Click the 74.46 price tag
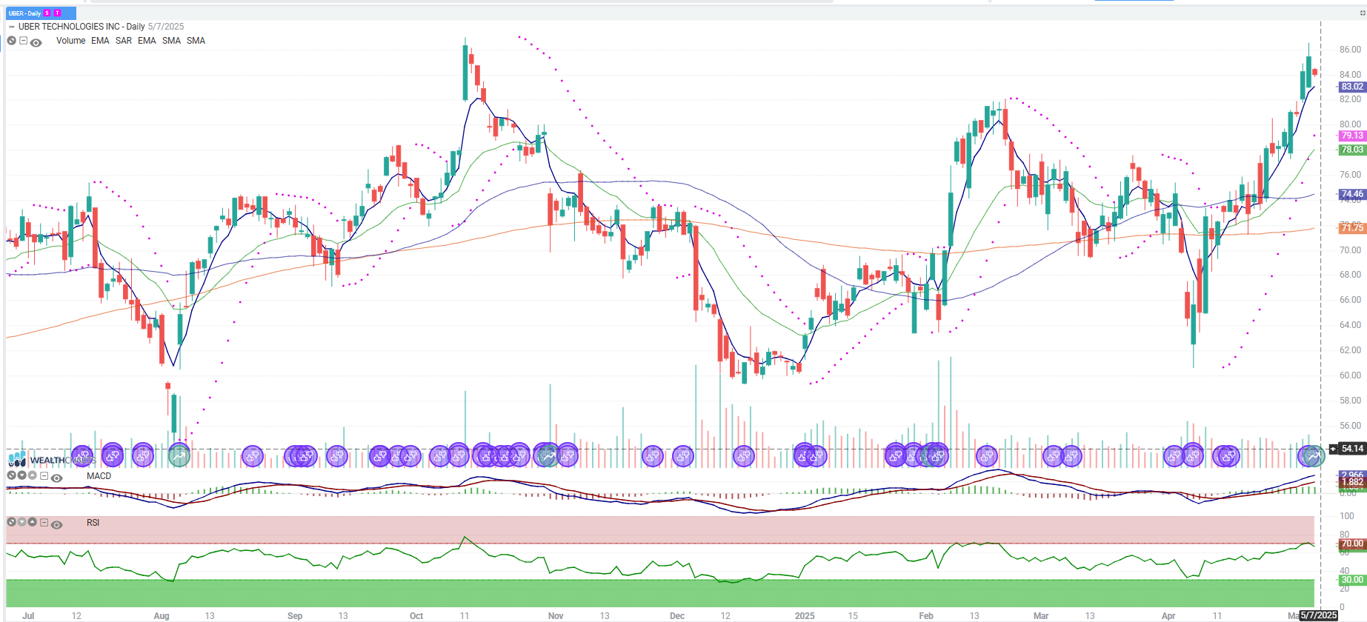Screen dimensions: 1367x622 pyautogui.click(x=1352, y=194)
